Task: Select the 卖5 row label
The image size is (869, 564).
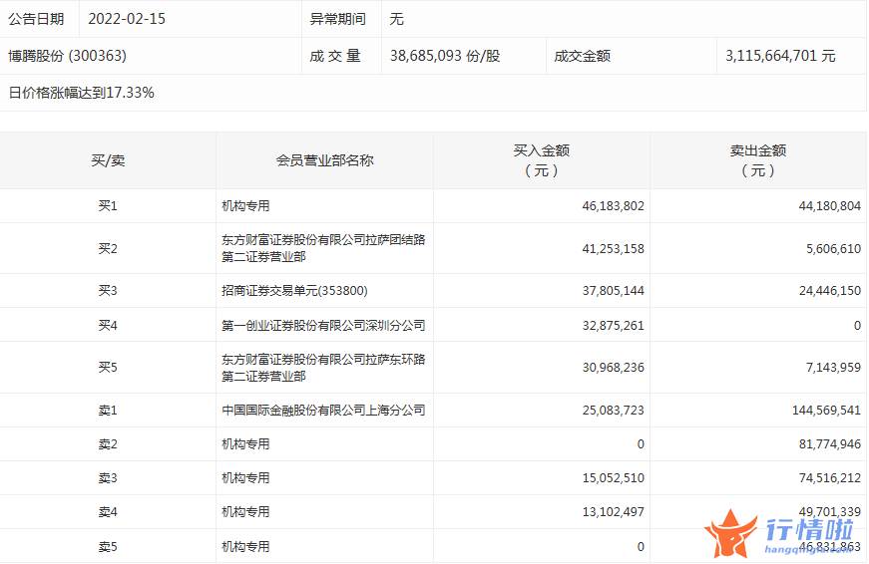Action: 108,547
